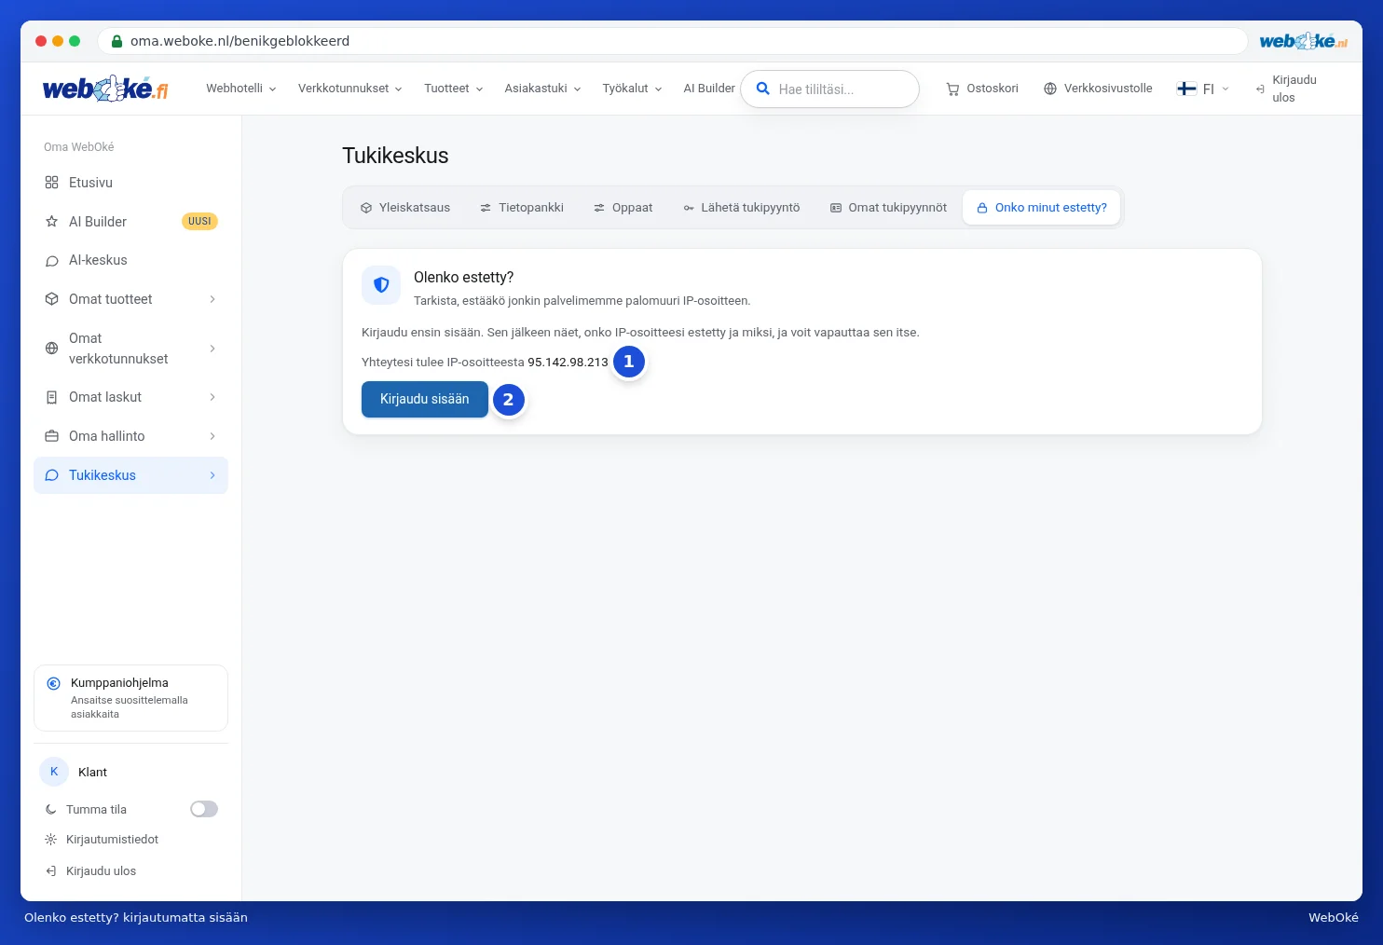Click the AI-keskus chat bubble icon
Screen dimensions: 1383x945
click(x=52, y=261)
